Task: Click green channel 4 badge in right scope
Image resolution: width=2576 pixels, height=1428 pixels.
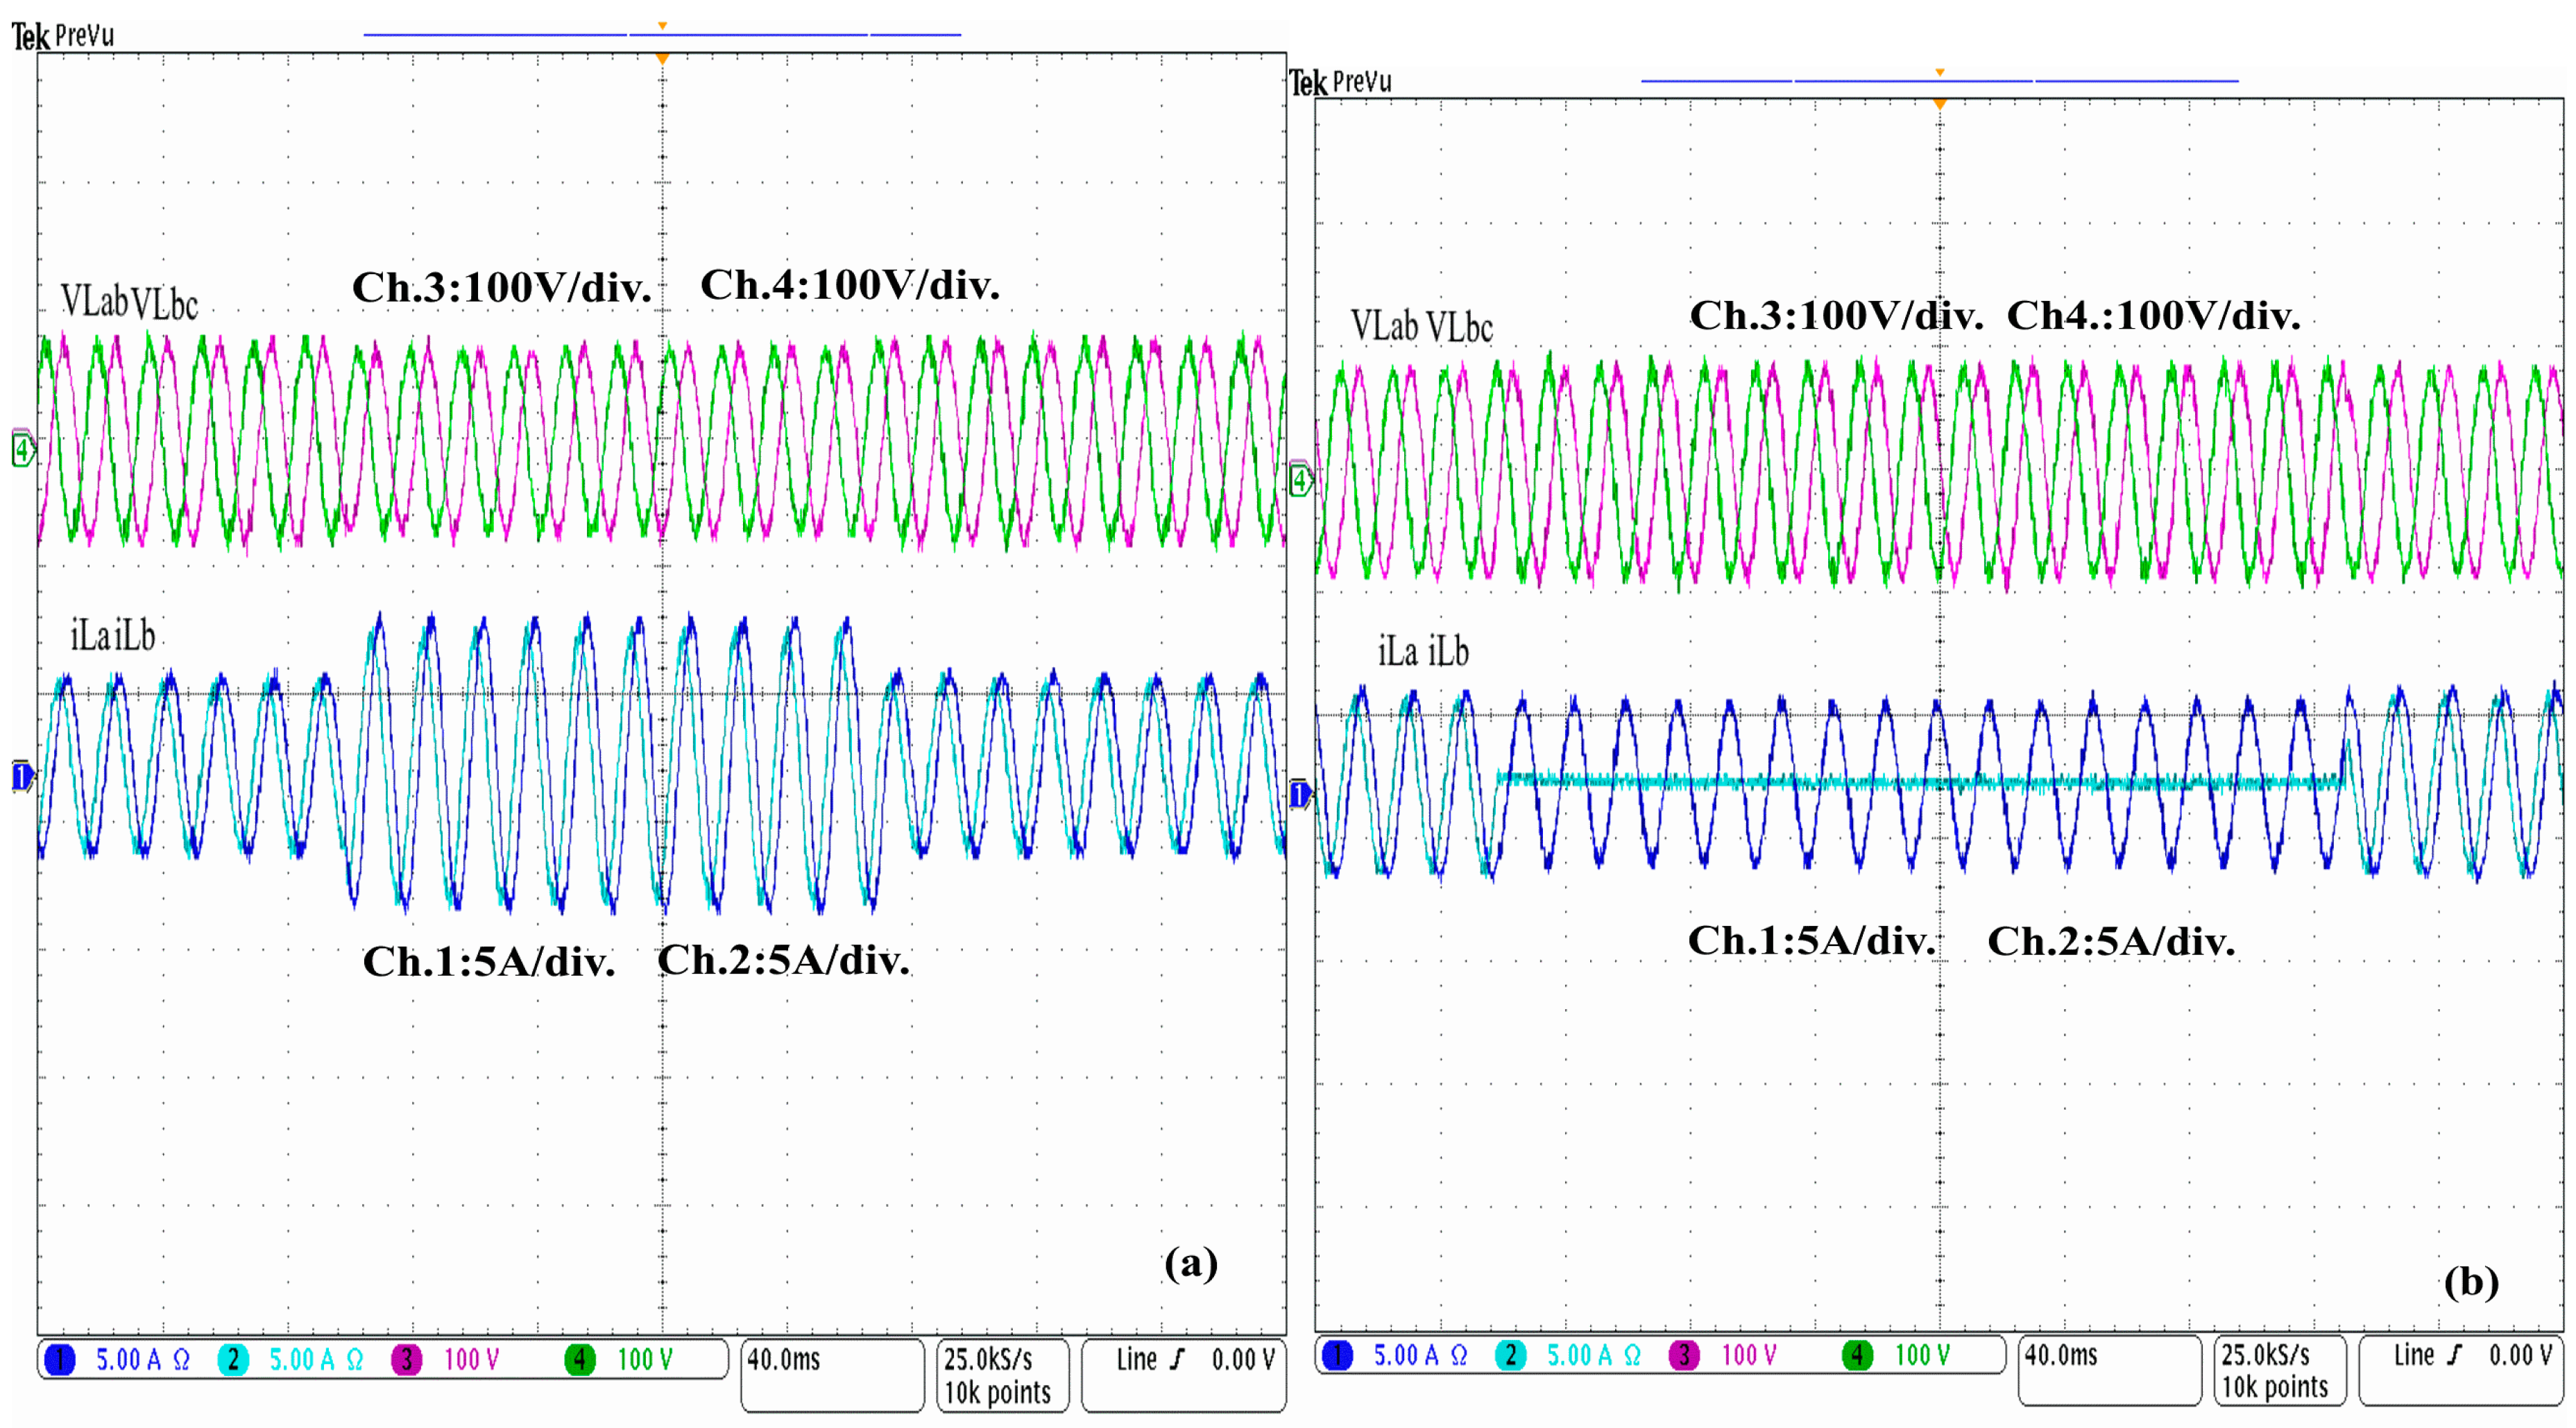Action: point(1857,1355)
